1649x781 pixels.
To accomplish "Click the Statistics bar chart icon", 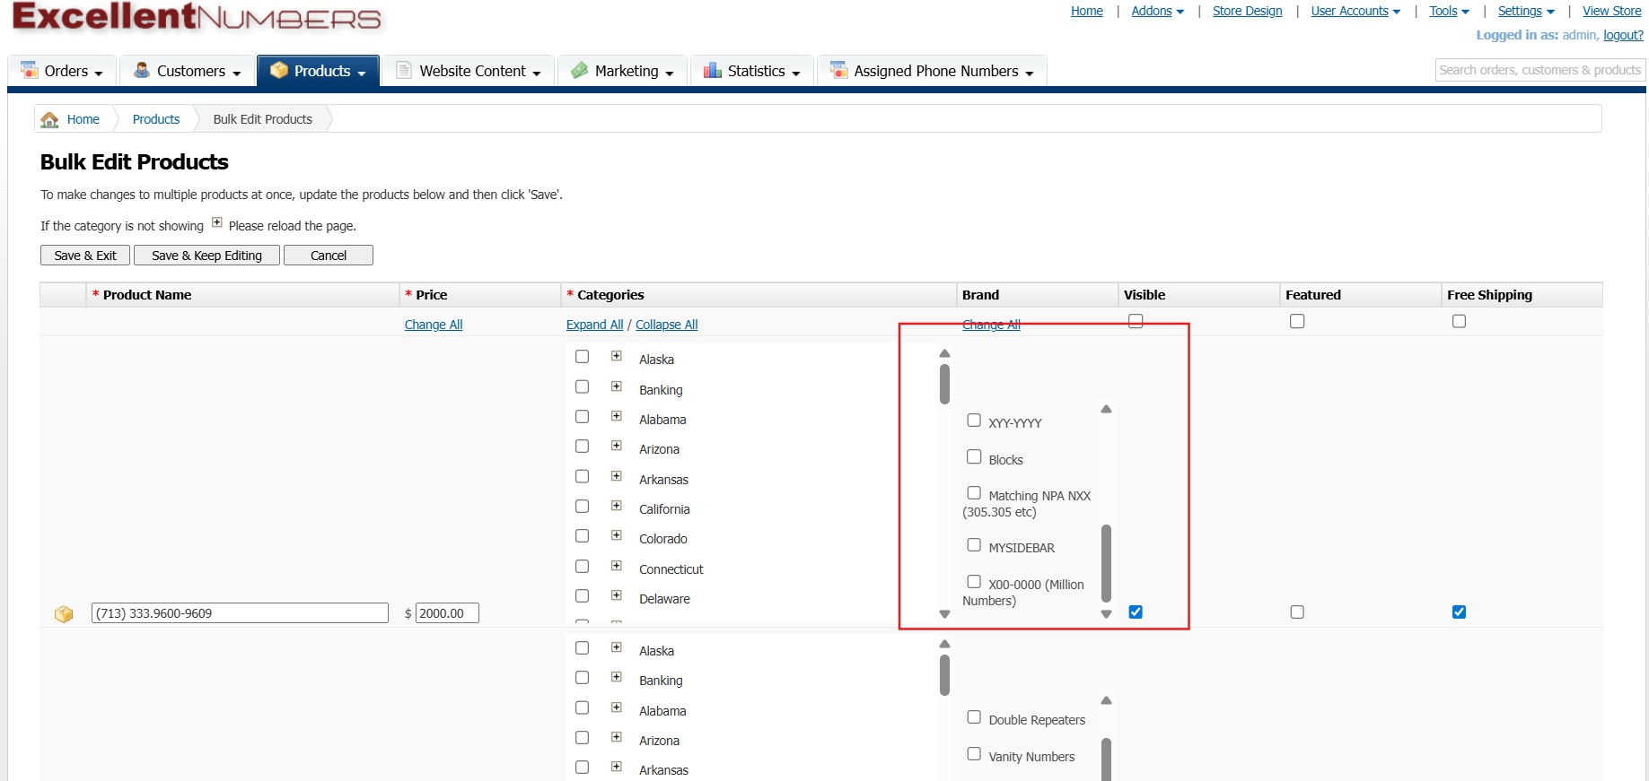I will (x=713, y=70).
